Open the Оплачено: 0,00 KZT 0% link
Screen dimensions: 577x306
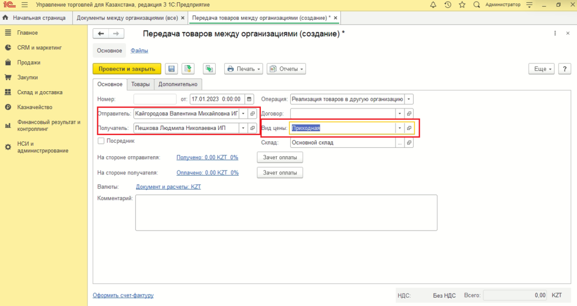tap(207, 173)
